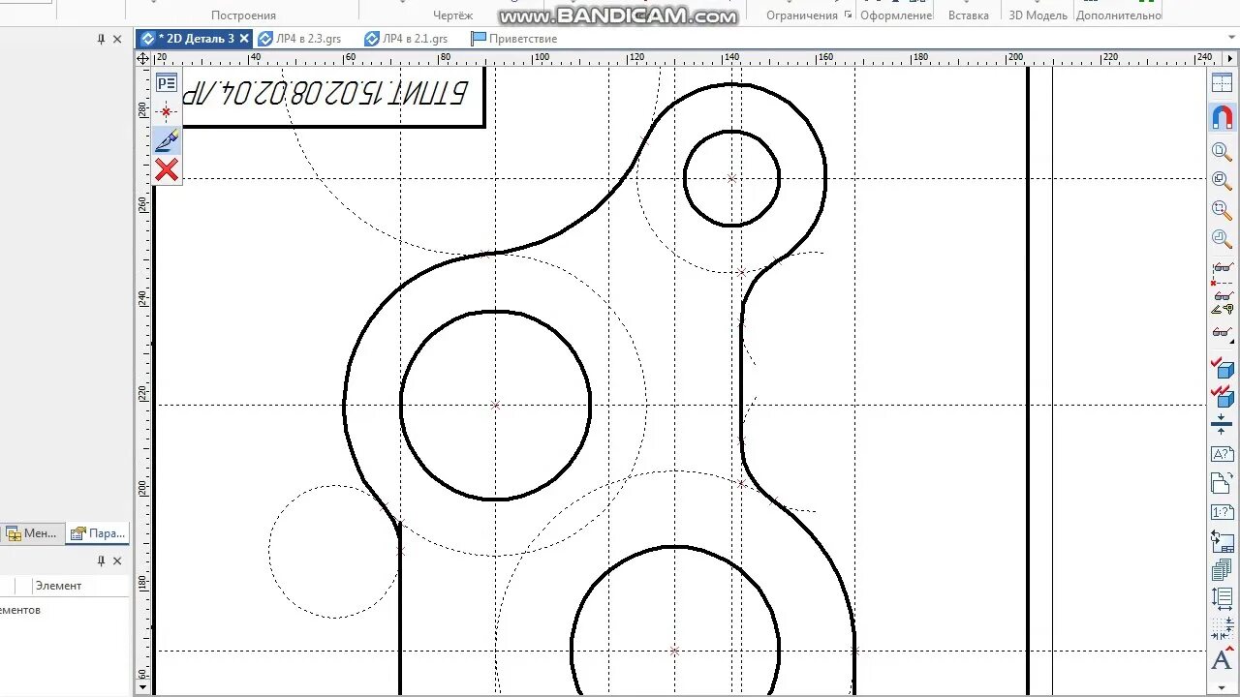Viewport: 1240px width, 697px height.
Task: Click the upper small thick circle in drawing
Action: pos(731,178)
